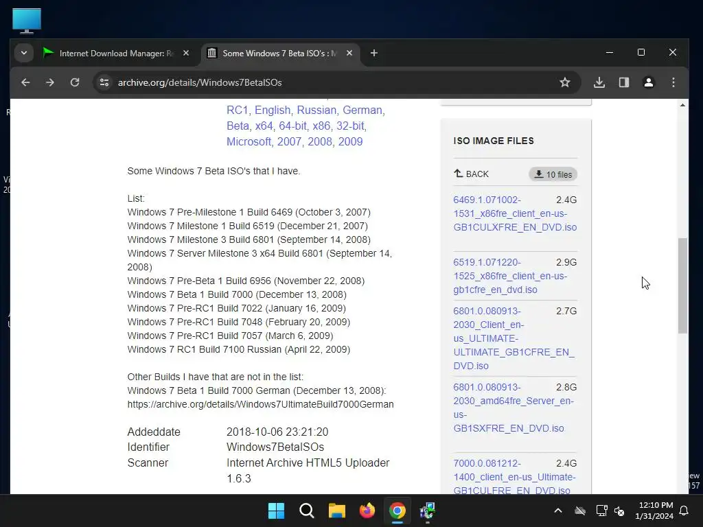Viewport: 703px width, 527px height.
Task: Open the Windows Start button
Action: coord(276,511)
